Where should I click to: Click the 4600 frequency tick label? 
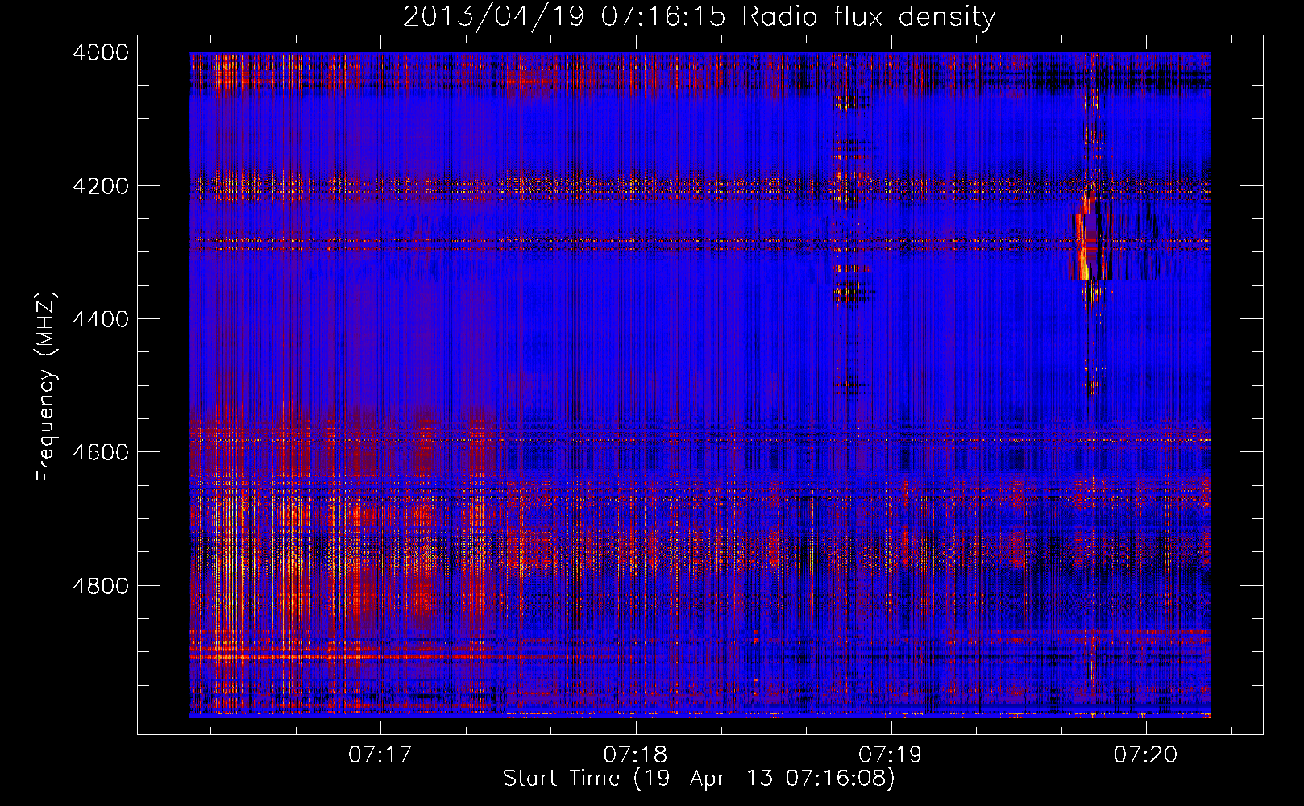coord(101,452)
